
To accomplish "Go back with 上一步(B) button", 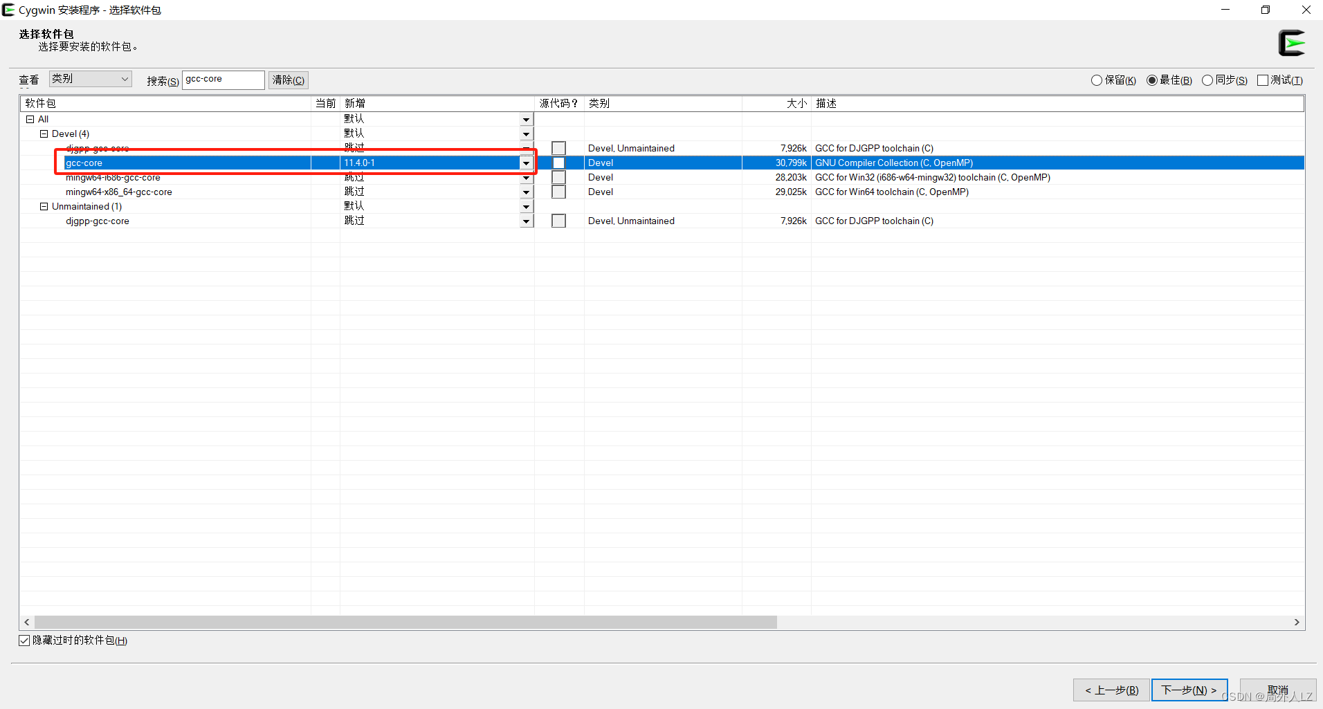I will click(1111, 690).
